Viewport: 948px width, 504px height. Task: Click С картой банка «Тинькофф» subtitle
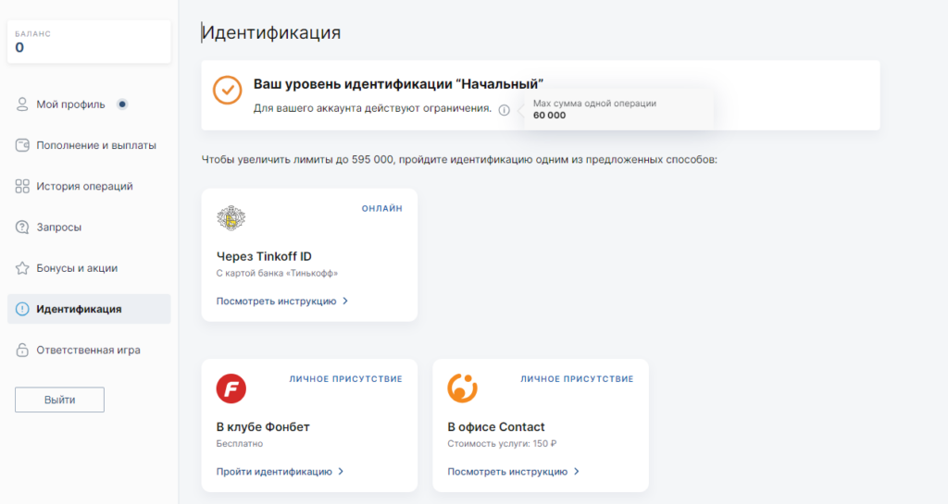(x=277, y=274)
